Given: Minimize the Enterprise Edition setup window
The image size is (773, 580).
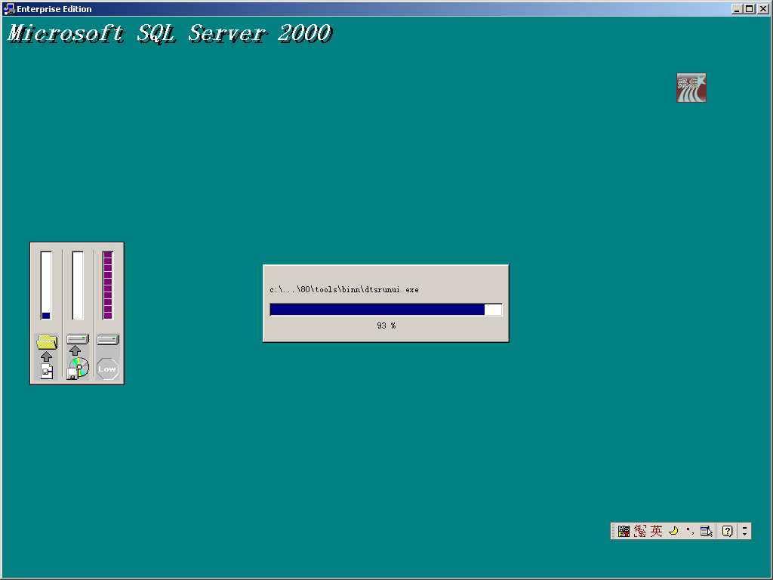Looking at the screenshot, I should tap(737, 9).
